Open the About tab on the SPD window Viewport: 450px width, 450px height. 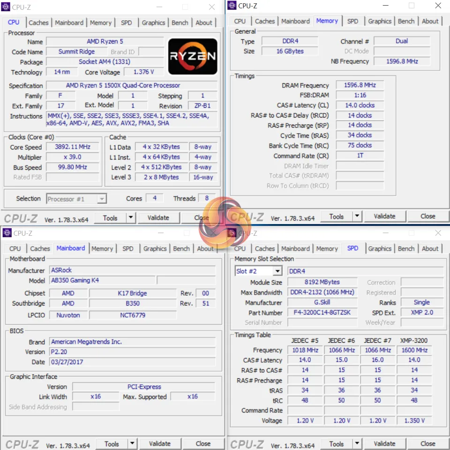coord(430,248)
